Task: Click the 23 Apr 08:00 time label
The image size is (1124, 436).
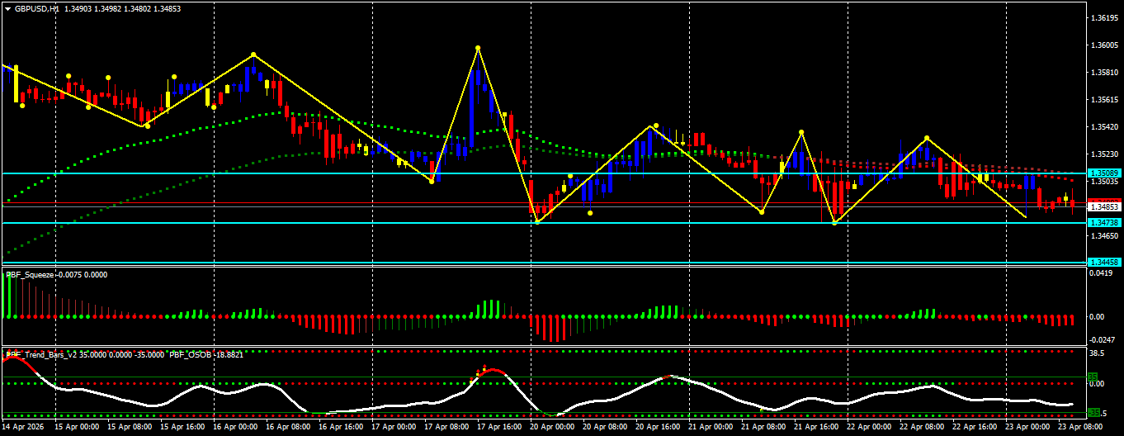Action: point(1079,427)
